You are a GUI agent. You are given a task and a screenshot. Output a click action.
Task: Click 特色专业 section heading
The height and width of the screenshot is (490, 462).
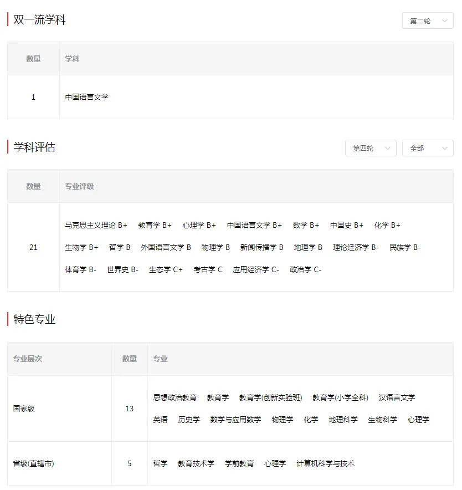click(x=34, y=319)
